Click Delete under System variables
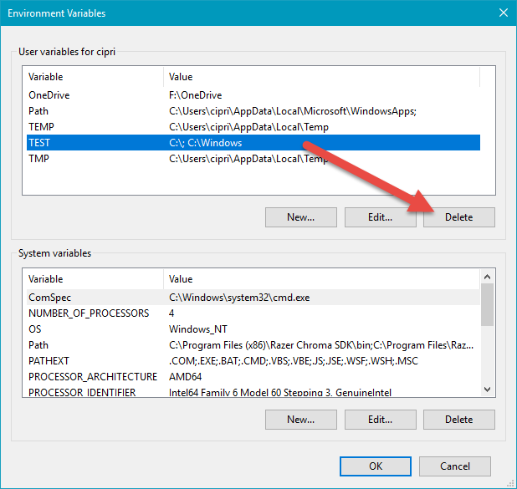 coord(459,420)
